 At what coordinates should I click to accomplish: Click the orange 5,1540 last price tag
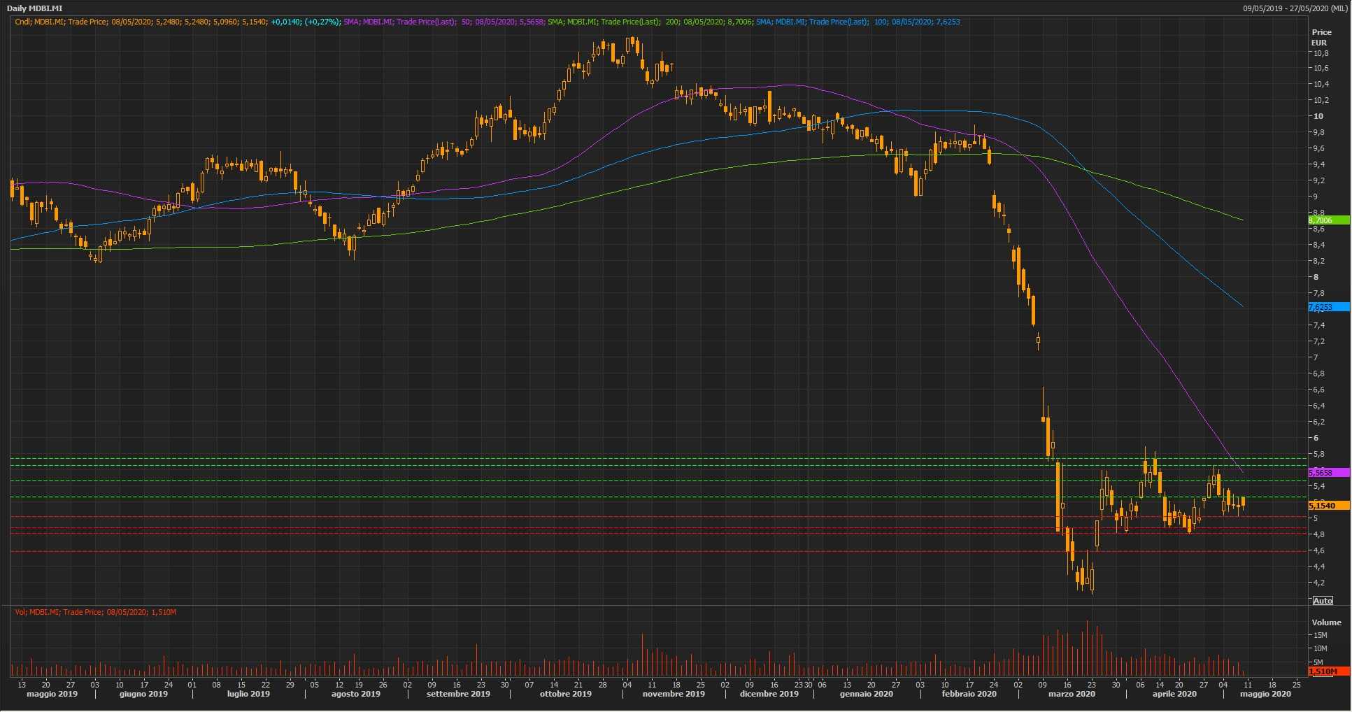(x=1328, y=505)
